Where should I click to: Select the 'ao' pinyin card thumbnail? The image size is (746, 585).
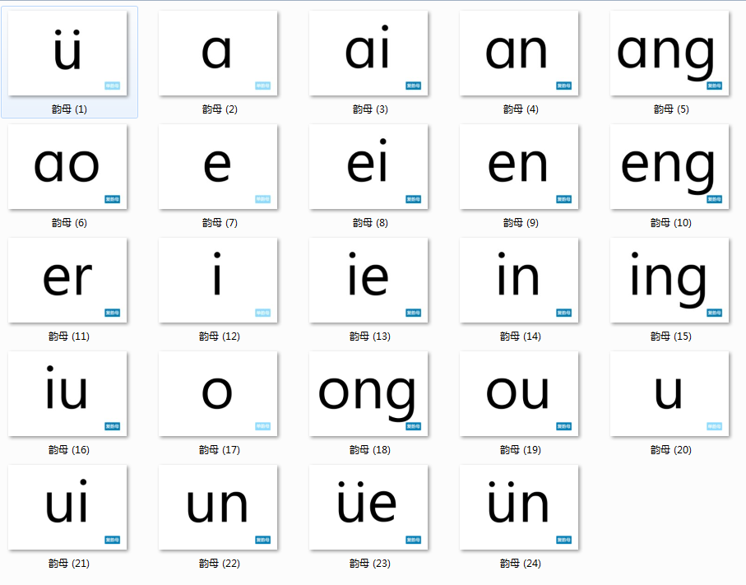tap(67, 166)
